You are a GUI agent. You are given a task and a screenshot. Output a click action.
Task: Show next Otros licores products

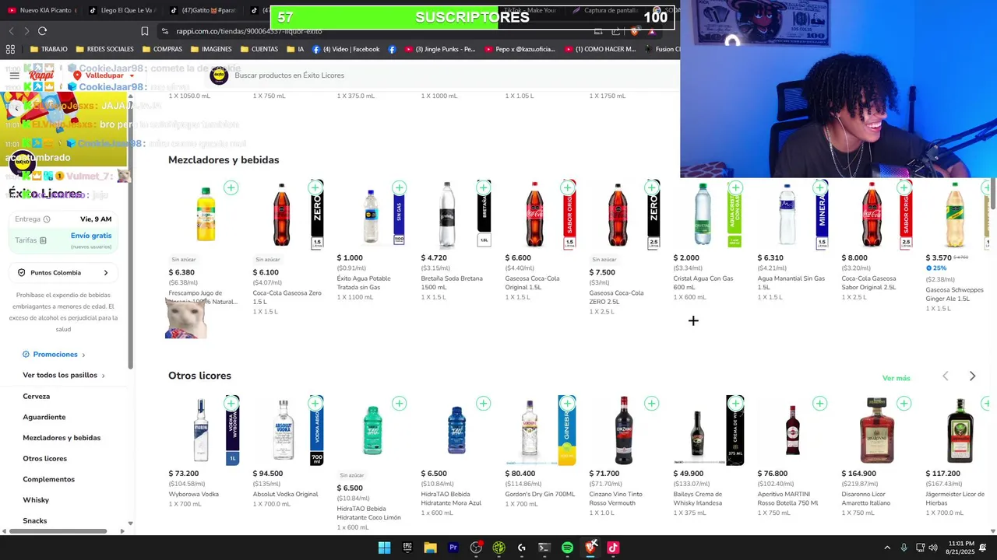click(972, 376)
